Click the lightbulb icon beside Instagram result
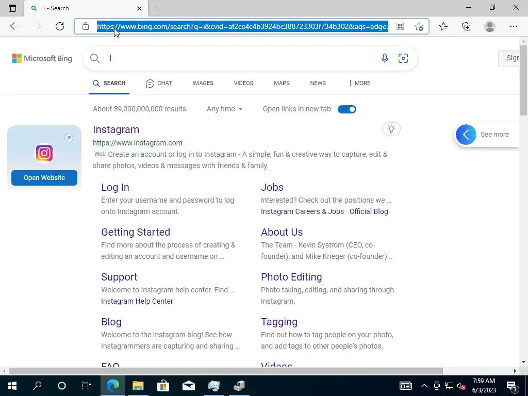The height and width of the screenshot is (396, 528). [391, 129]
